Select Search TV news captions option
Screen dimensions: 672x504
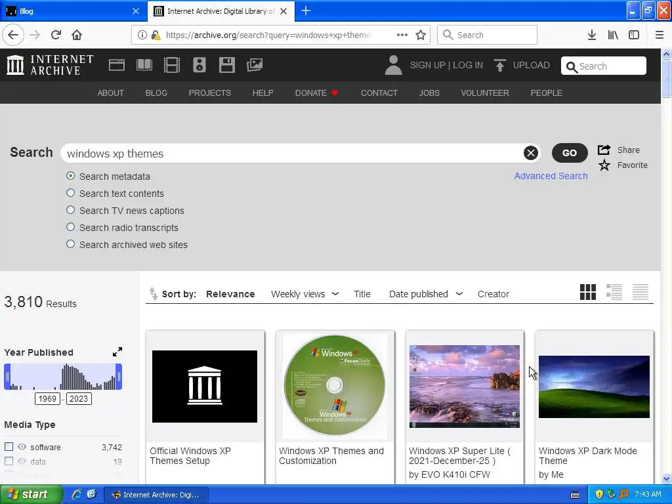point(70,210)
